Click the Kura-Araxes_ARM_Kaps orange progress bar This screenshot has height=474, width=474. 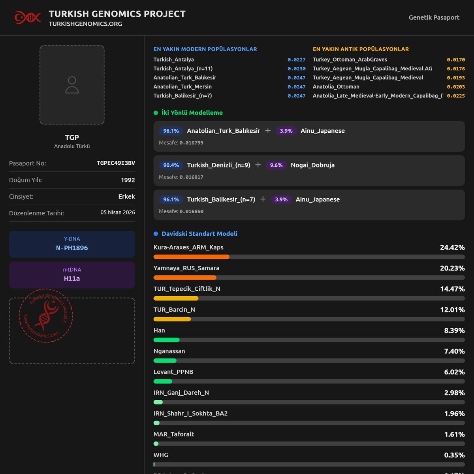coord(191,256)
